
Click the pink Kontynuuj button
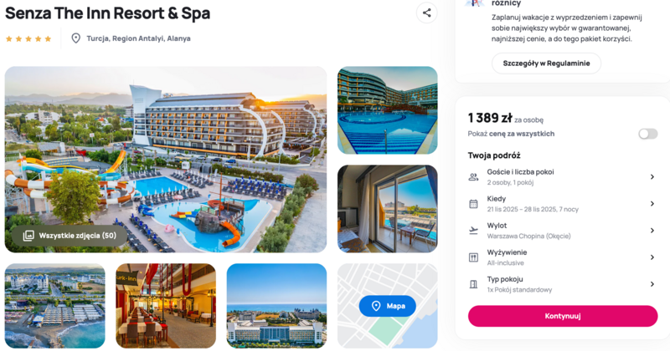[x=562, y=316]
